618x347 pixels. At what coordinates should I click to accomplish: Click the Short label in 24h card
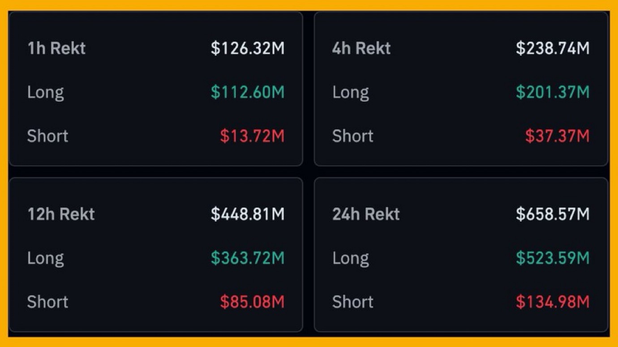coord(353,302)
